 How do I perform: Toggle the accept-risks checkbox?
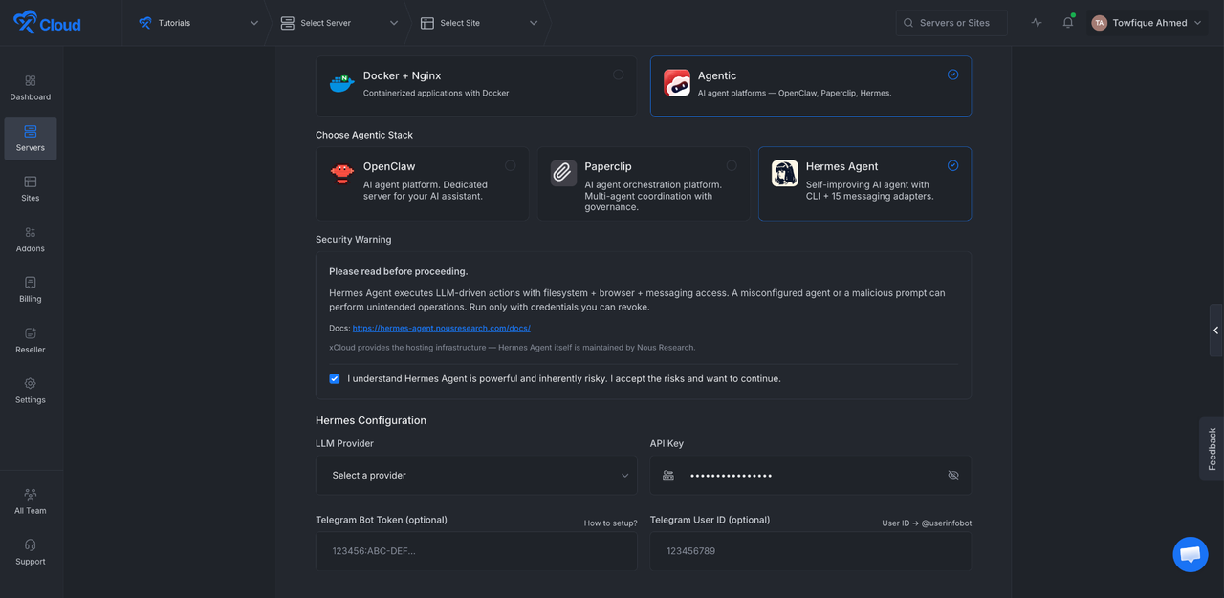click(x=335, y=378)
